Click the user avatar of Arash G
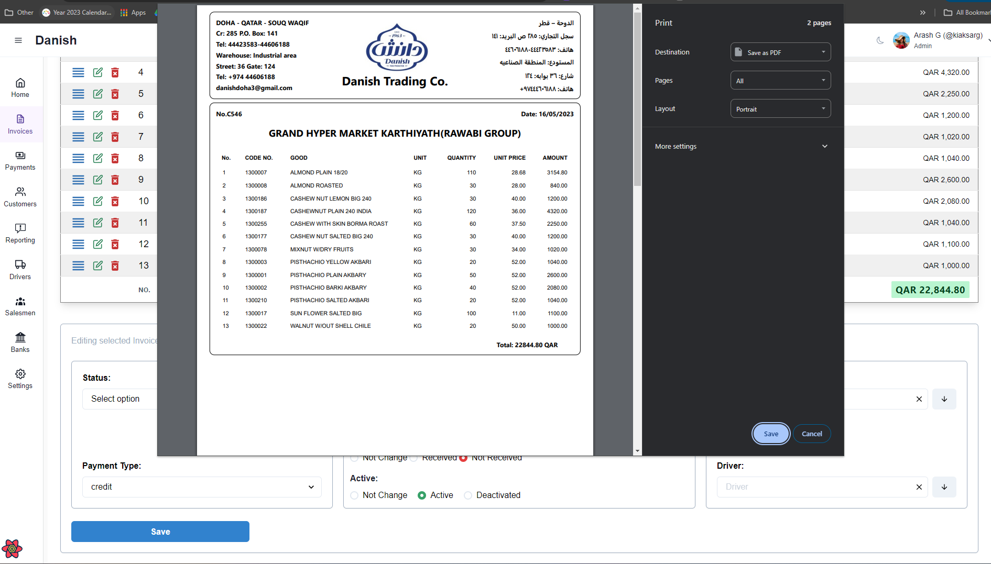Screen dimensions: 991x564 pyautogui.click(x=901, y=40)
